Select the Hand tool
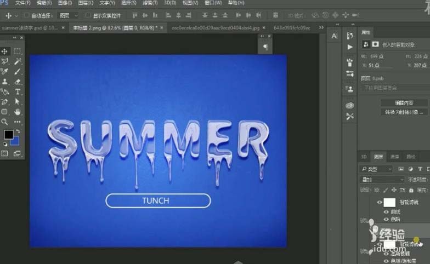 click(18, 112)
